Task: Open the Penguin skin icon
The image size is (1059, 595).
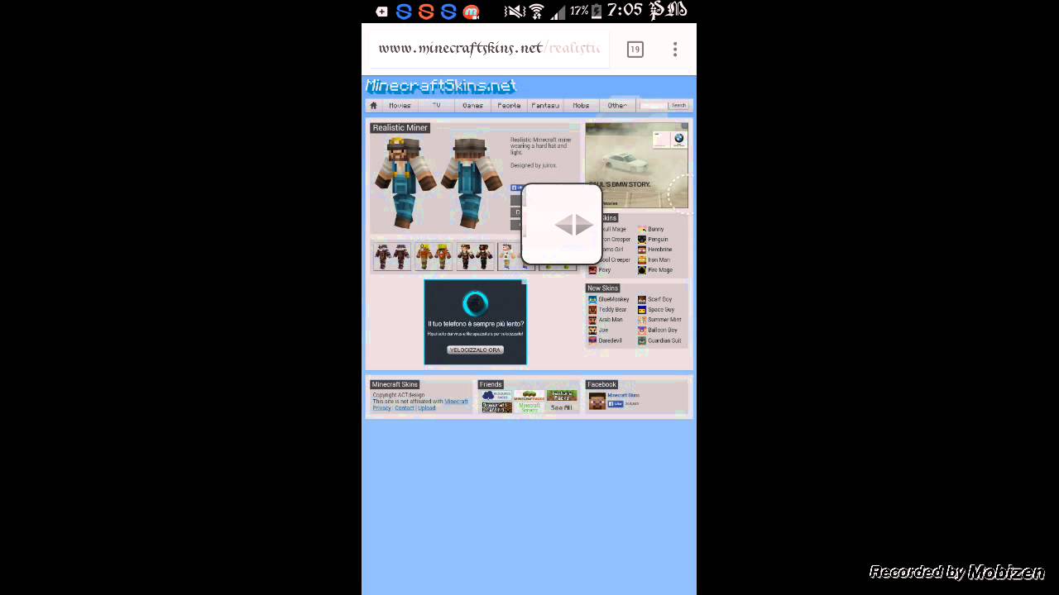Action: tap(641, 240)
